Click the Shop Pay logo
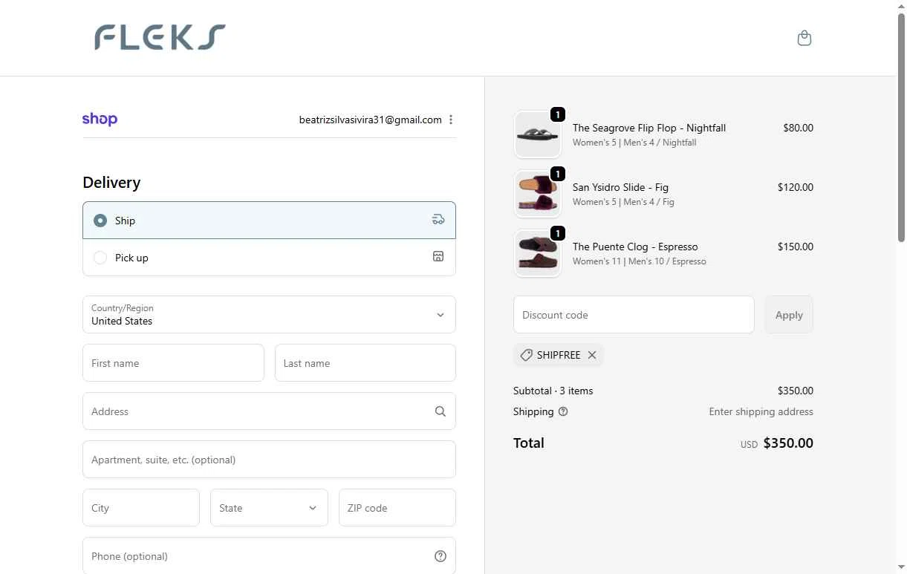The width and height of the screenshot is (907, 574). pos(100,120)
